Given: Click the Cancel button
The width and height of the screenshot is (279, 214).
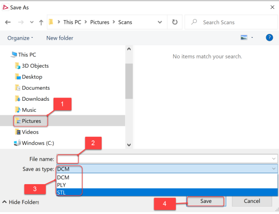Looking at the screenshot, I should [252, 201].
